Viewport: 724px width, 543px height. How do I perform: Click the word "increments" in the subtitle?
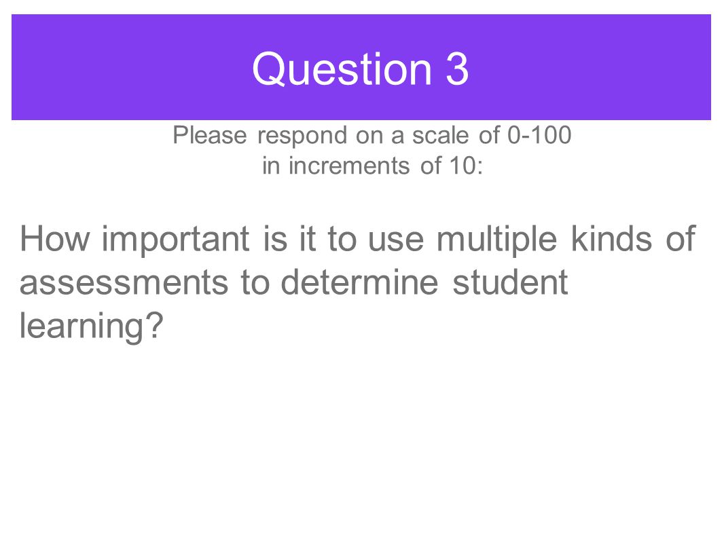[349, 166]
